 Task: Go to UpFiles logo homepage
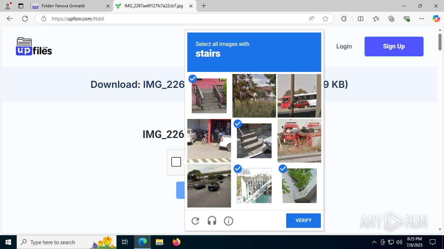click(34, 46)
